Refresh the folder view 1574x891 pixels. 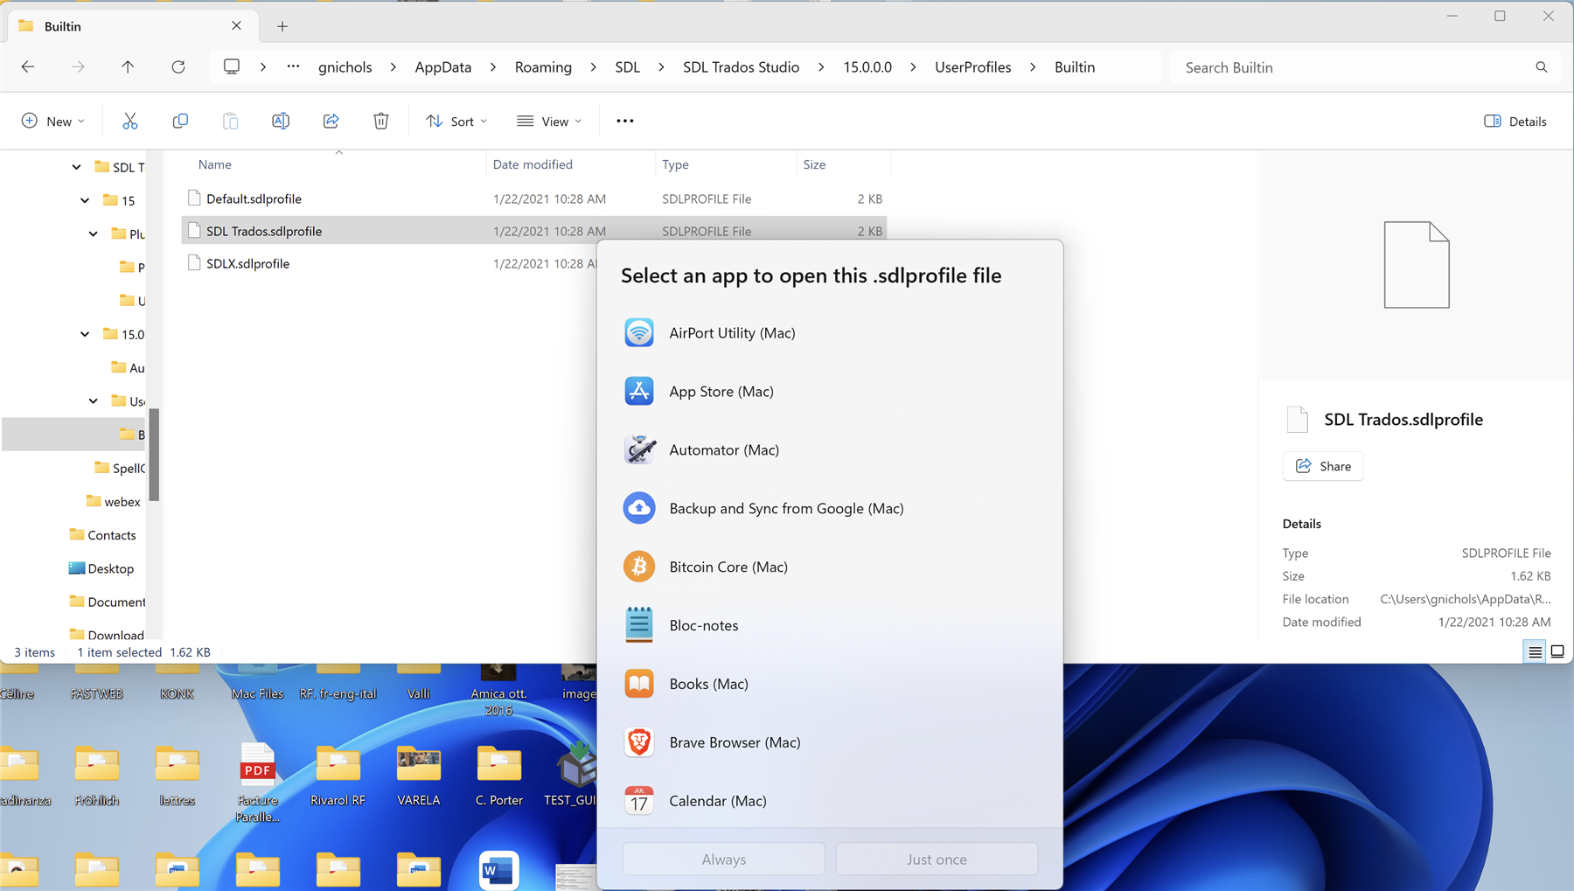click(x=178, y=67)
